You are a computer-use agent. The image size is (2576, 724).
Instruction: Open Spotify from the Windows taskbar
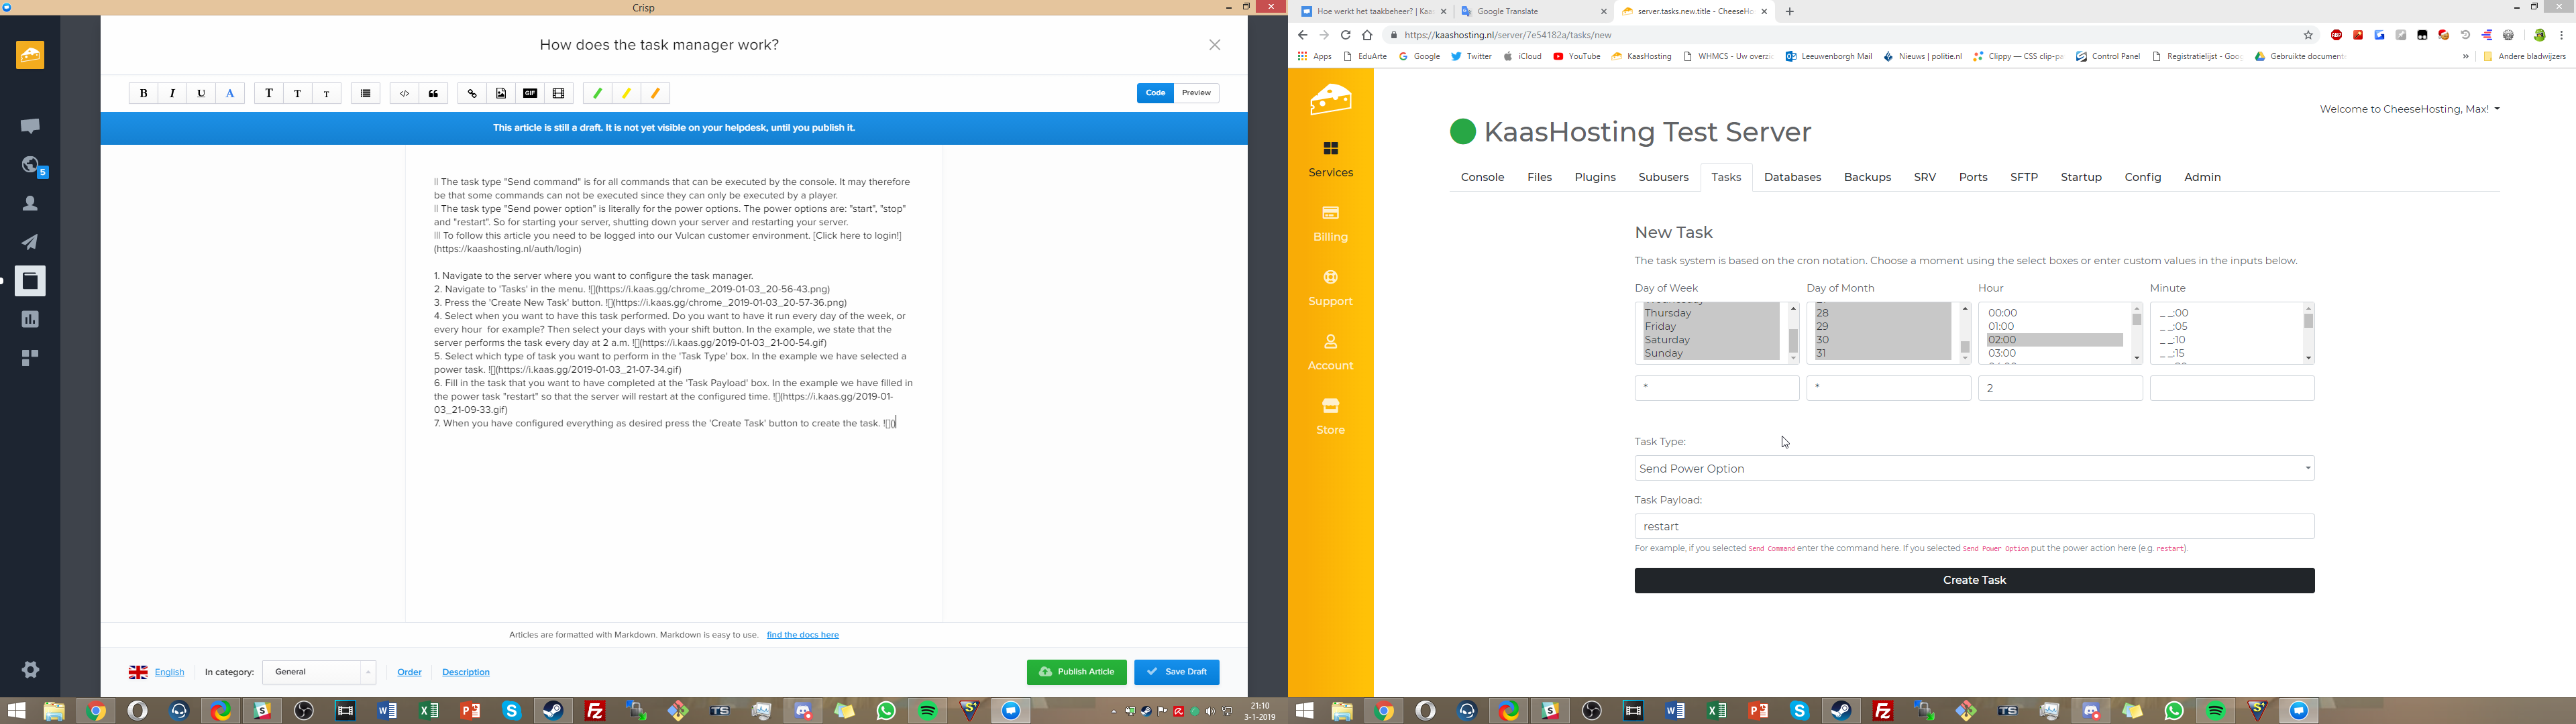click(x=928, y=711)
